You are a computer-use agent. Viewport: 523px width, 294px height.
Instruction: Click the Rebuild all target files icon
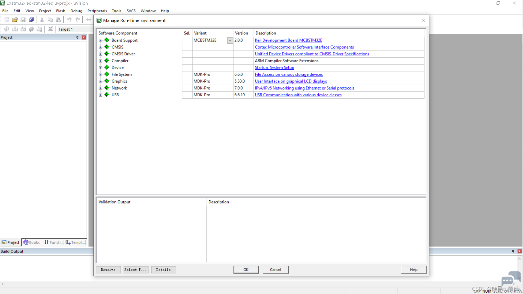(23, 29)
